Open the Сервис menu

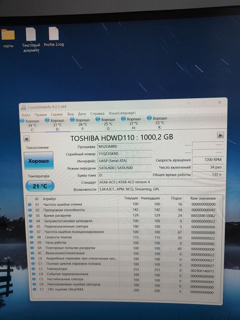[x=57, y=114]
